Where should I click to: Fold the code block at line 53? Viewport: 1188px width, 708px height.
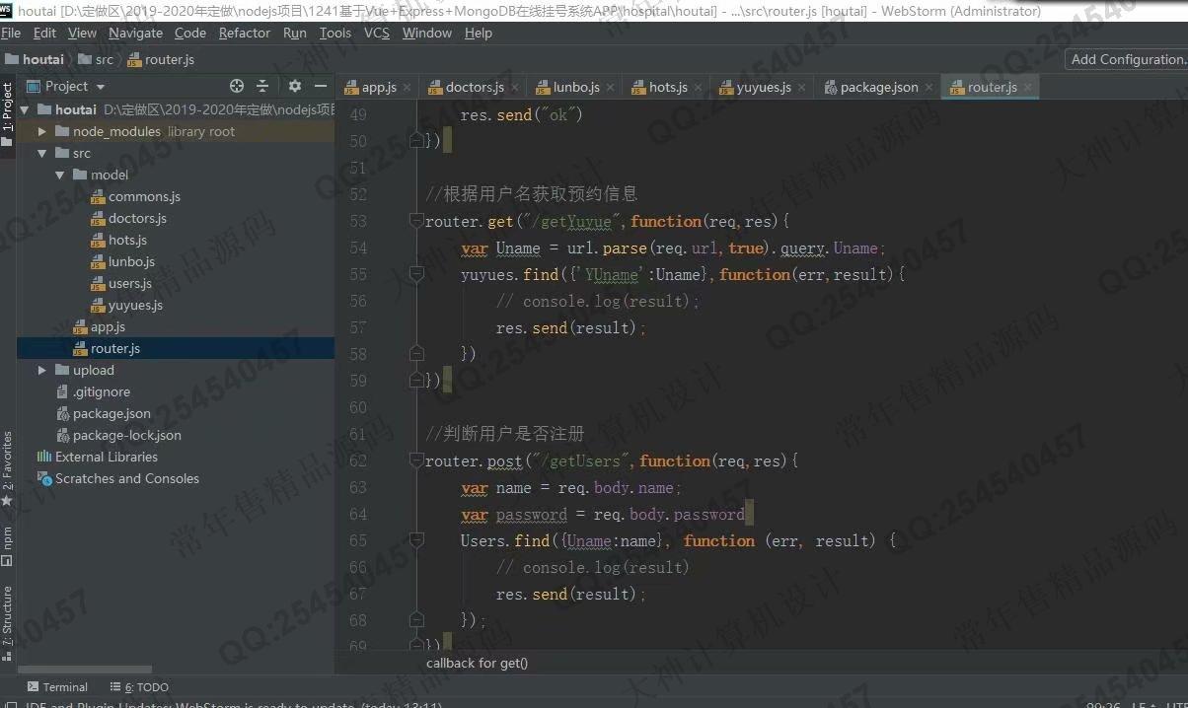(x=416, y=221)
